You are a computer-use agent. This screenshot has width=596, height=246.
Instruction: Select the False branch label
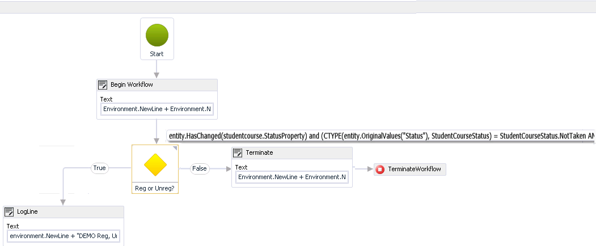tap(199, 169)
